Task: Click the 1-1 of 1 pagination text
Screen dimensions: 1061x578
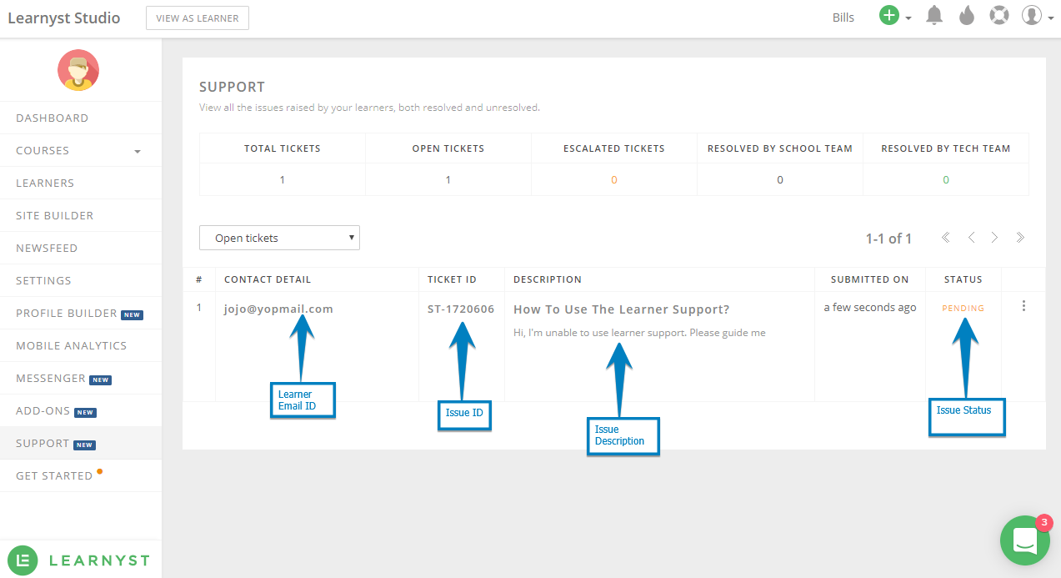Action: (888, 239)
